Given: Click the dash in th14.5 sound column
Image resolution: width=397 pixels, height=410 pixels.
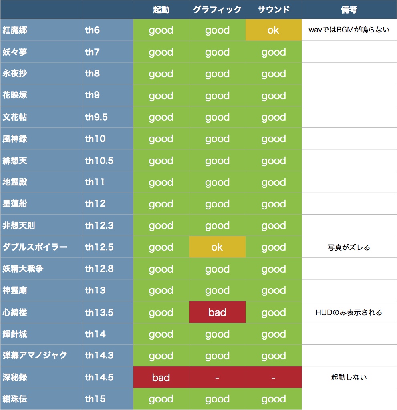Looking at the screenshot, I should tap(274, 377).
